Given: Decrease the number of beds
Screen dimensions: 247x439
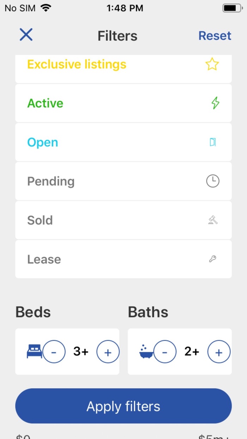Looking at the screenshot, I should (54, 352).
